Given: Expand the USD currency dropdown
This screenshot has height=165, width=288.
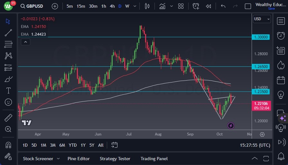Looking at the screenshot, I should click(x=262, y=19).
